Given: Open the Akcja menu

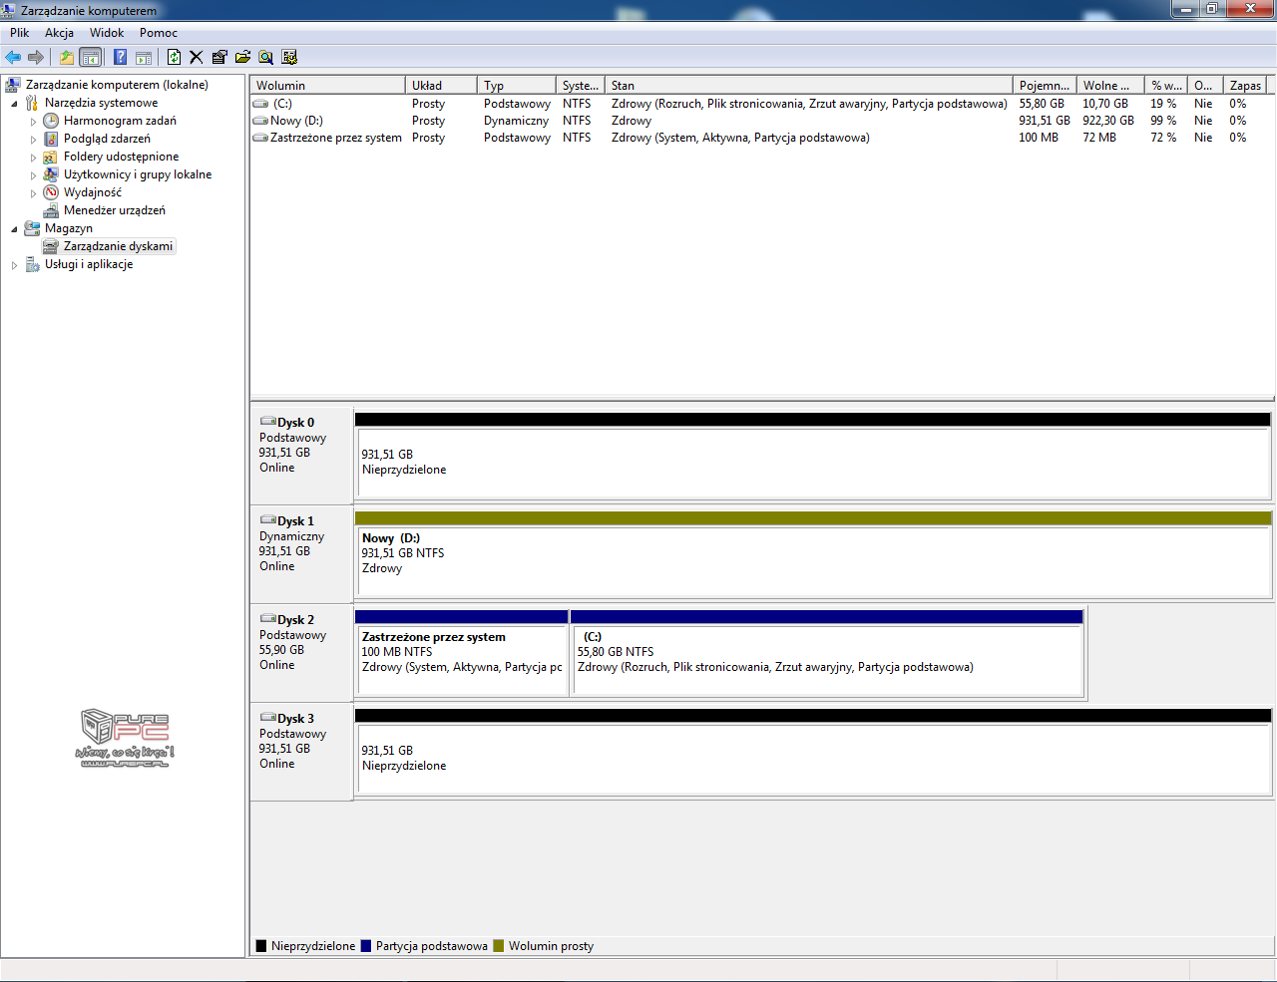Looking at the screenshot, I should point(59,33).
